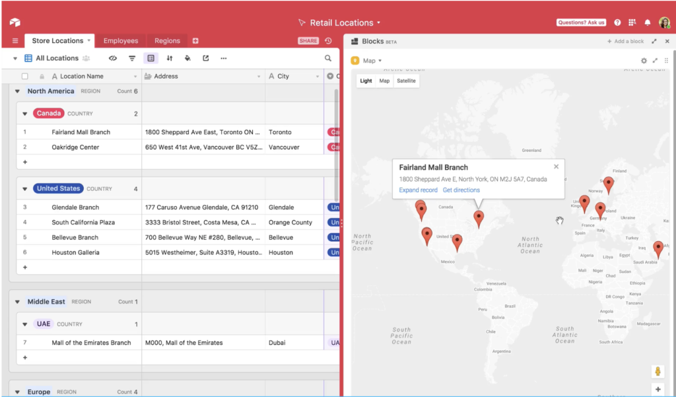Open the apps grid icon in header
The width and height of the screenshot is (676, 397).
click(x=632, y=22)
